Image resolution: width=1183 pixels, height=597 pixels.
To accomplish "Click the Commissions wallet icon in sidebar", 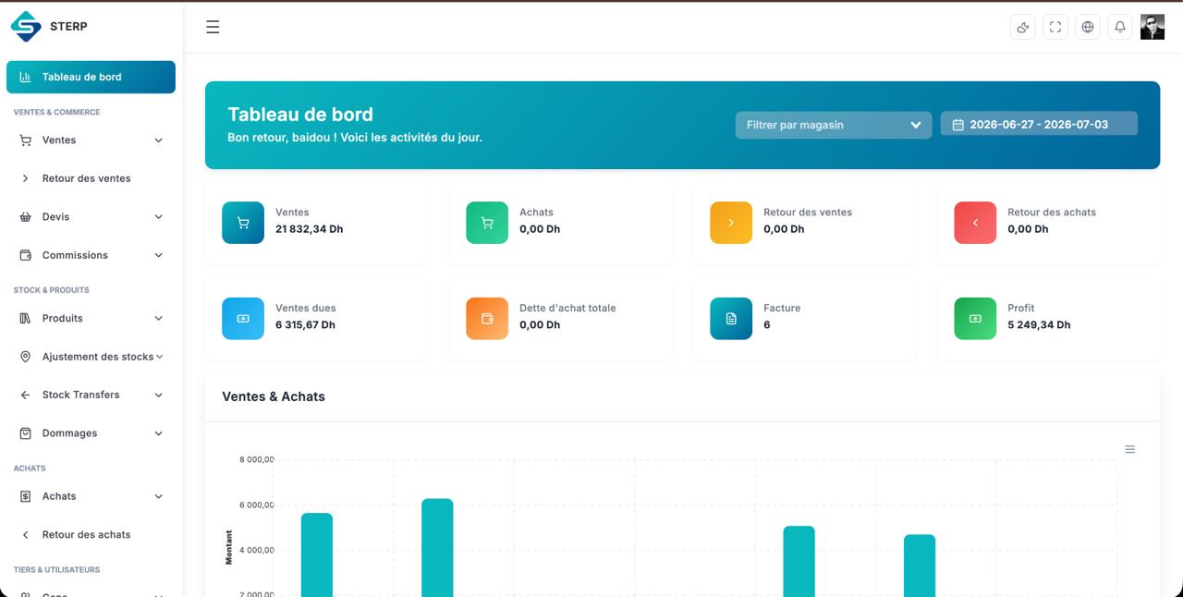I will click(x=25, y=255).
